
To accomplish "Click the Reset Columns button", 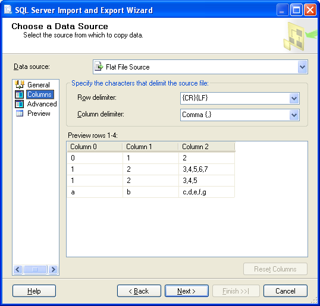I will click(x=275, y=269).
